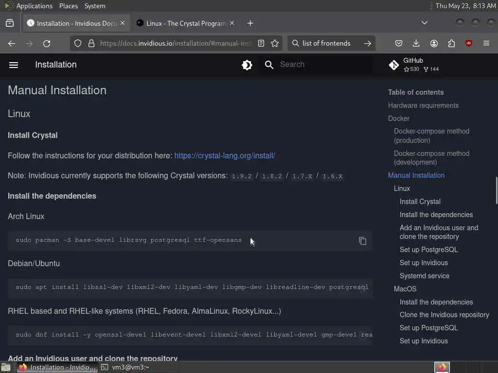Screen dimensions: 498x373
Task: Click the dnf install command text
Action: [x=194, y=335]
